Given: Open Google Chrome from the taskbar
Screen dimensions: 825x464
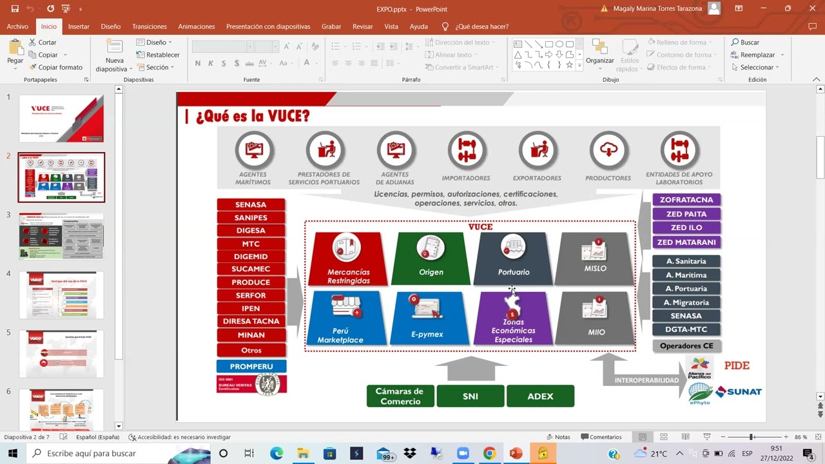Looking at the screenshot, I should pyautogui.click(x=489, y=454).
